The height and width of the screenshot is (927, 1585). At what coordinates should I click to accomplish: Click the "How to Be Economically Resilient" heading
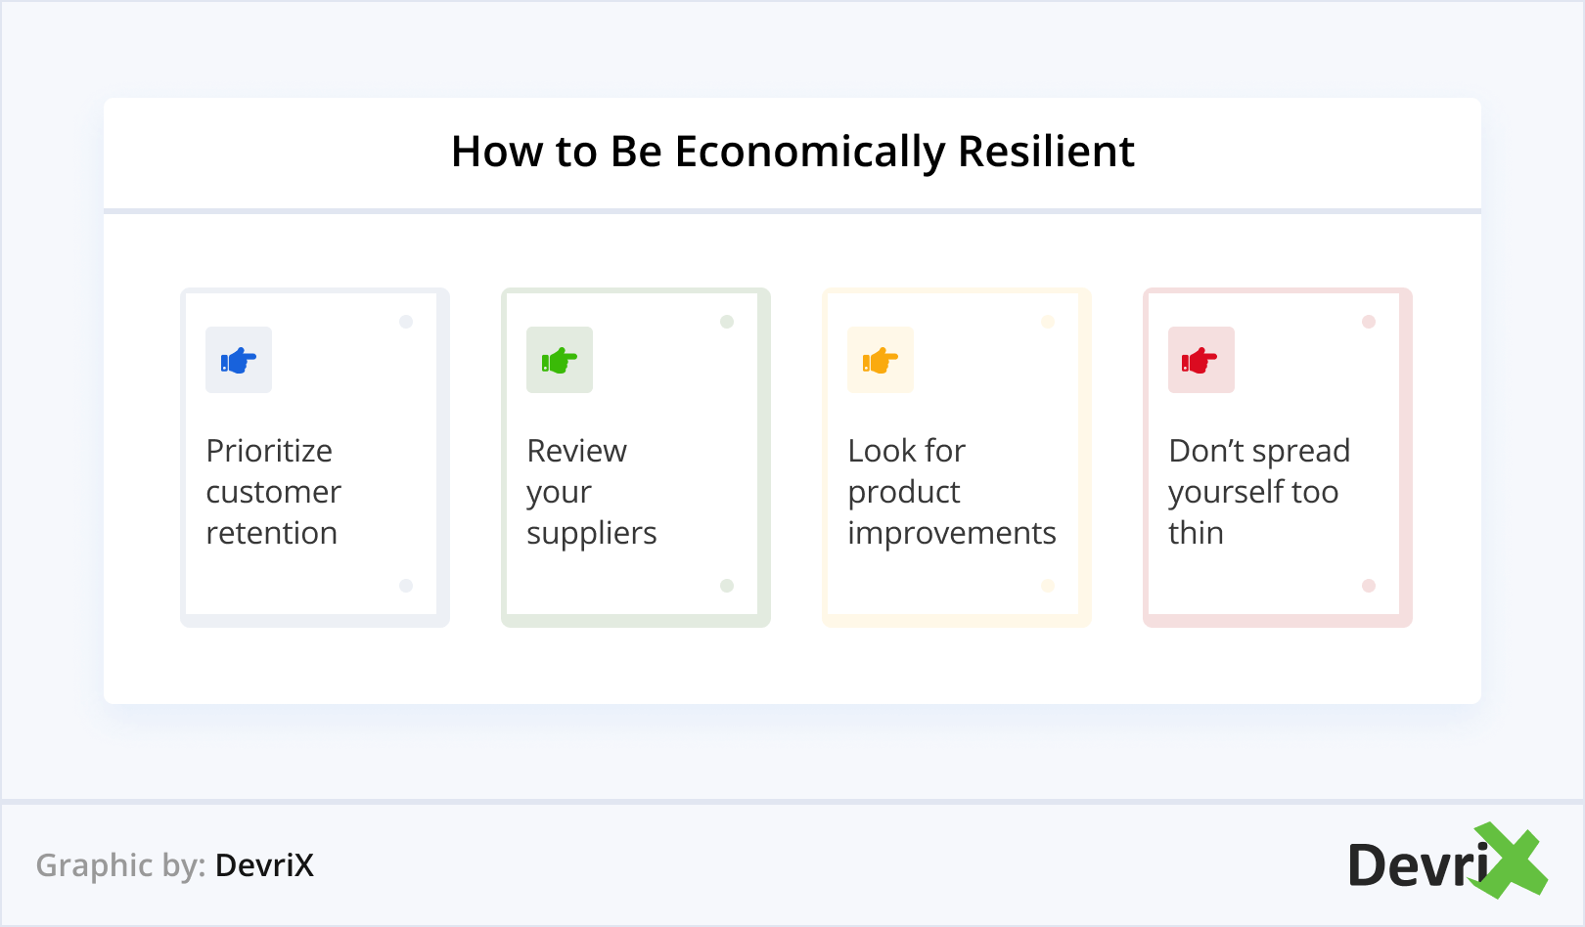[x=792, y=153]
